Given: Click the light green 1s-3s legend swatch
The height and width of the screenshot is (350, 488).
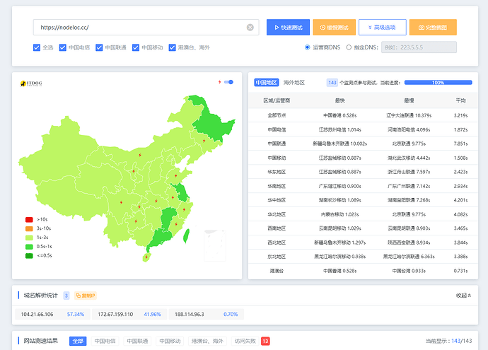Looking at the screenshot, I should tap(29, 238).
